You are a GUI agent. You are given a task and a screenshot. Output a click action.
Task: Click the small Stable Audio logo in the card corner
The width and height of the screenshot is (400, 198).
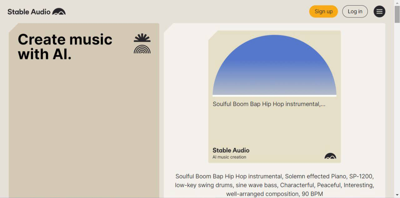pyautogui.click(x=330, y=156)
